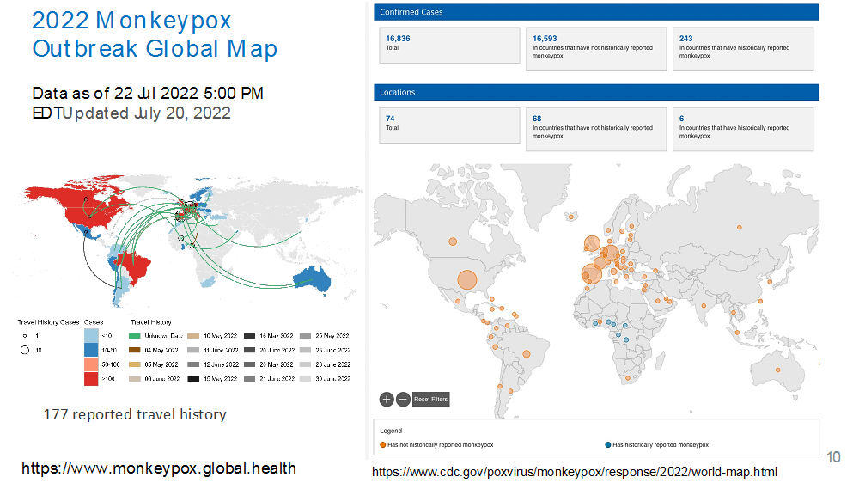This screenshot has height=483, width=859.
Task: Click the orange 'Has not historically reported' legend dot
Action: coord(383,444)
